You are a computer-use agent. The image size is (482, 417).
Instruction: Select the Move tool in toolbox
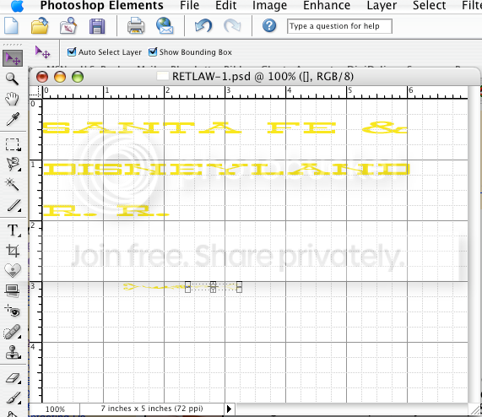(13, 58)
